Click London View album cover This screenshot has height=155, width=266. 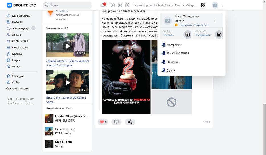tap(49, 119)
